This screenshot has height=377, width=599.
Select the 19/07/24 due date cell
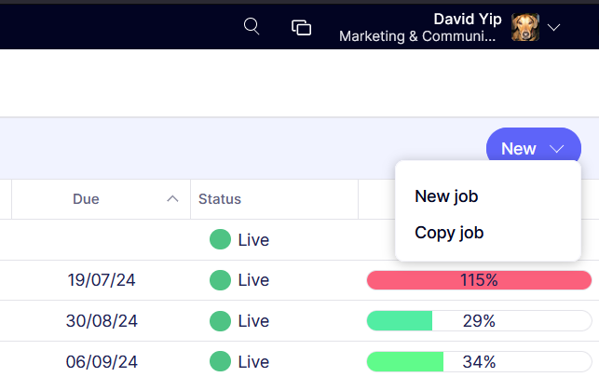click(x=102, y=280)
